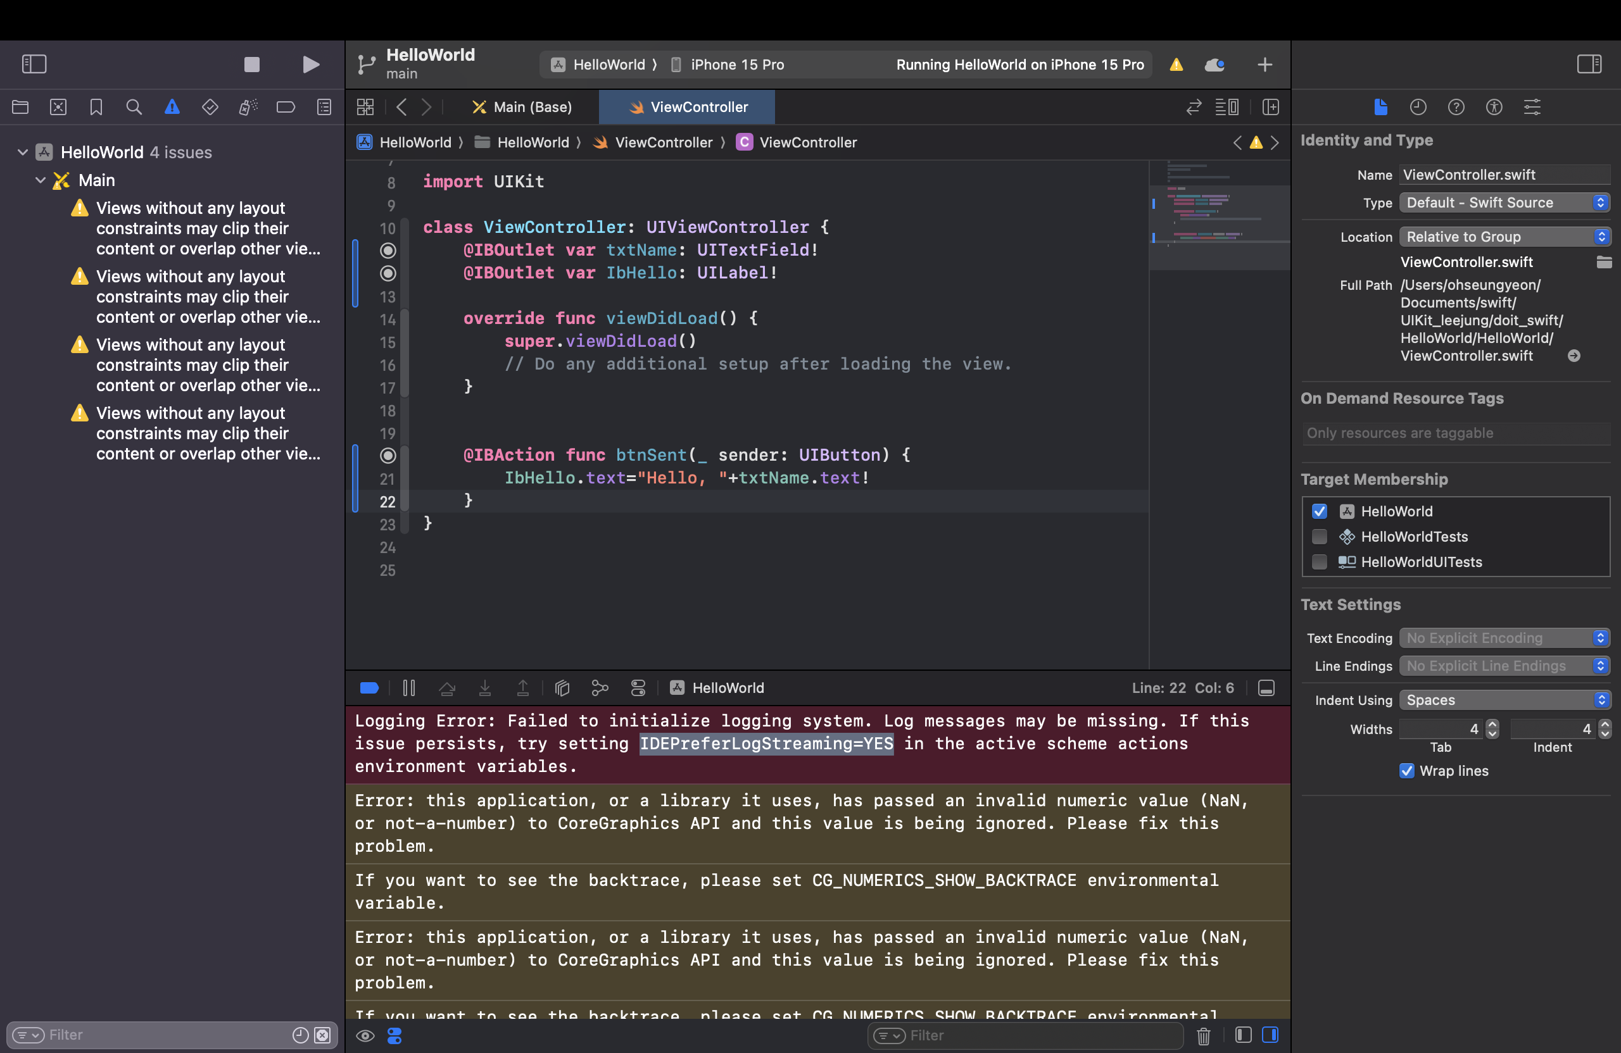Screen dimensions: 1621x1053
Task: Open the Debug navigator
Action: [248, 107]
